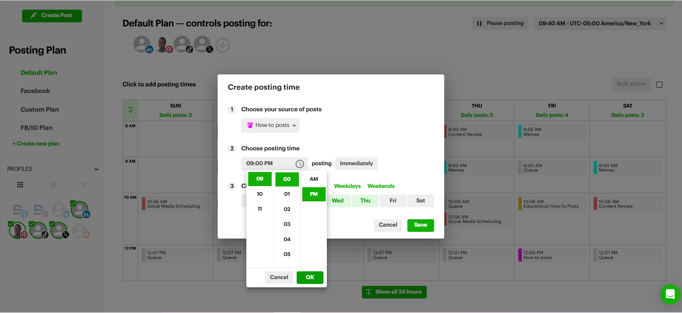
Task: Open the grid view for profiles
Action: [x=20, y=184]
